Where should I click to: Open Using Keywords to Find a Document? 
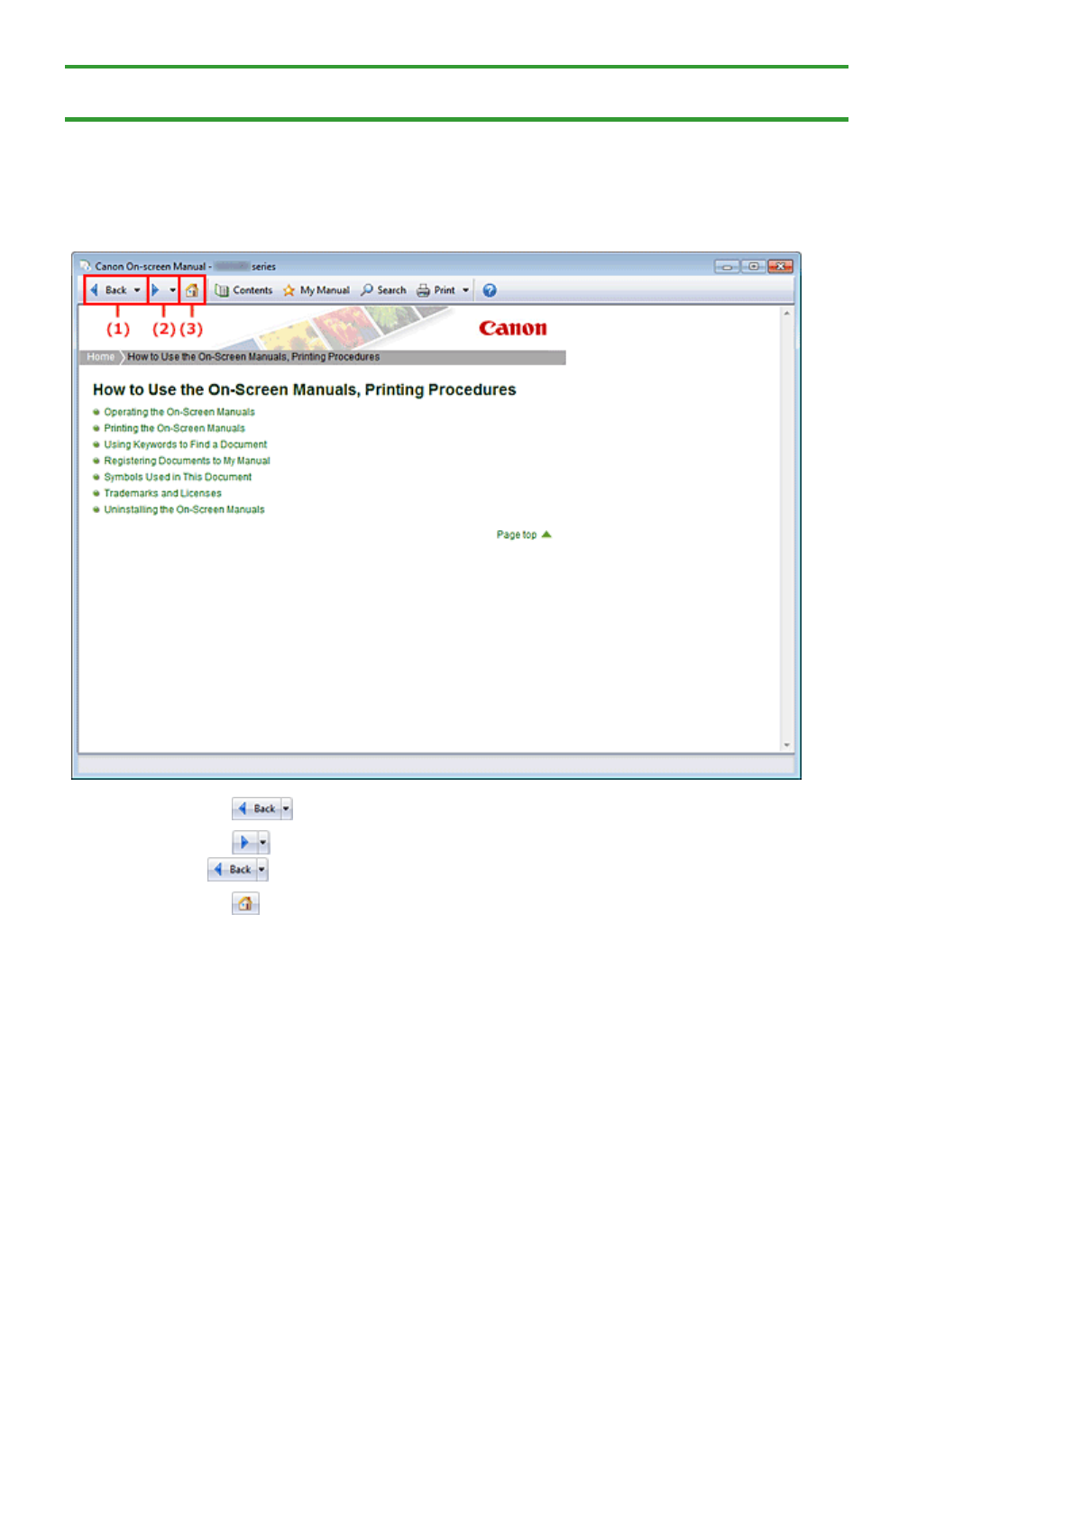pyautogui.click(x=185, y=444)
